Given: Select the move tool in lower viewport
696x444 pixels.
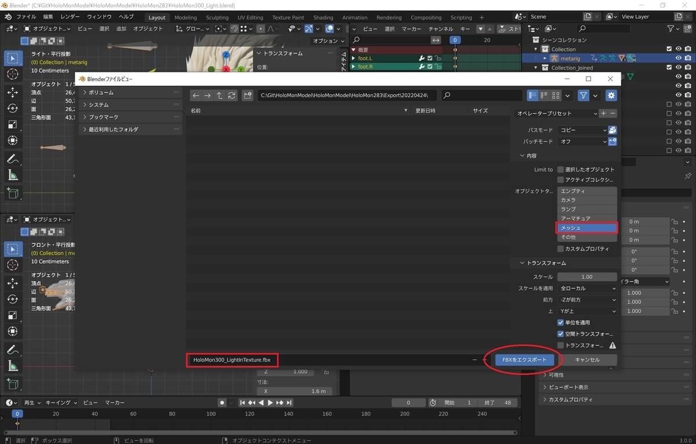Looking at the screenshot, I should pyautogui.click(x=13, y=283).
